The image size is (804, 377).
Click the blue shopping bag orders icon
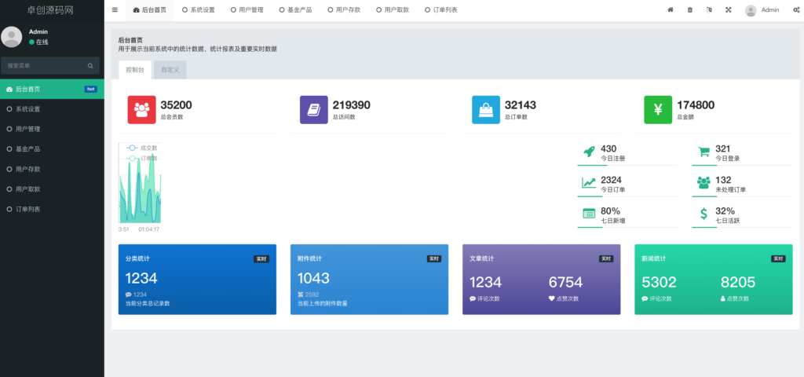click(x=486, y=110)
